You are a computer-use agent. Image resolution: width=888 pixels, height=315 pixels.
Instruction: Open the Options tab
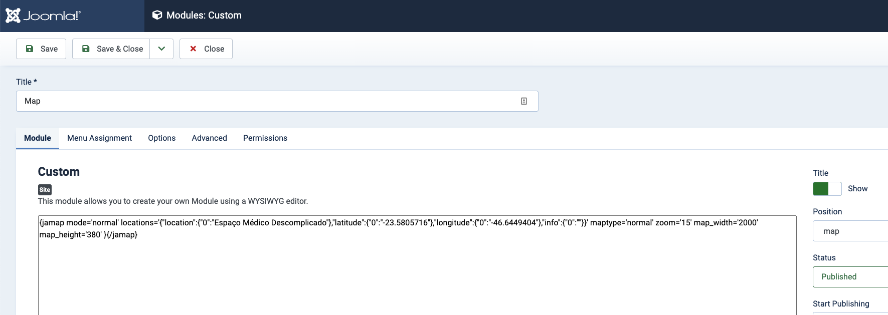tap(161, 138)
